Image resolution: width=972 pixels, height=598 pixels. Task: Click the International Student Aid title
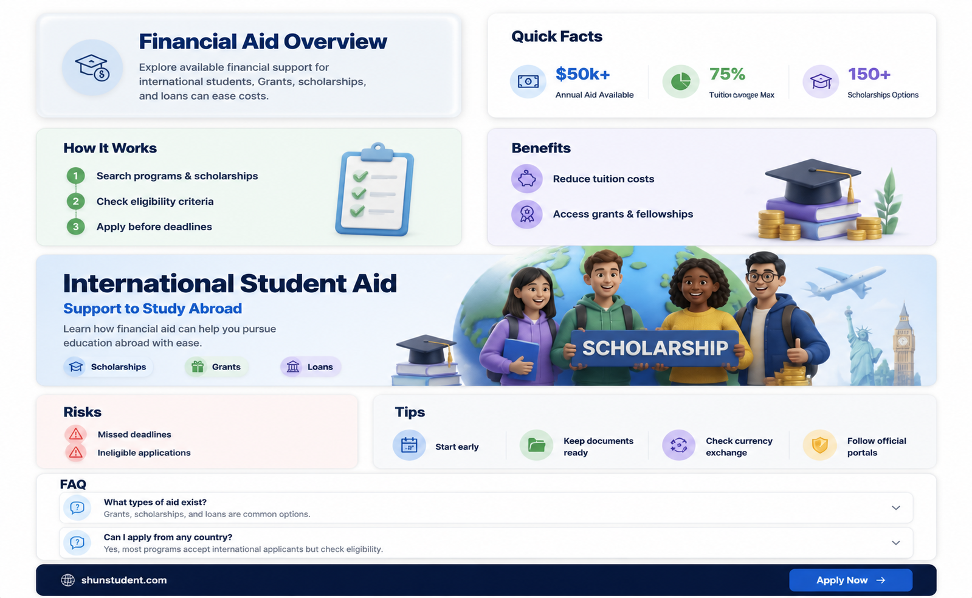click(x=230, y=284)
